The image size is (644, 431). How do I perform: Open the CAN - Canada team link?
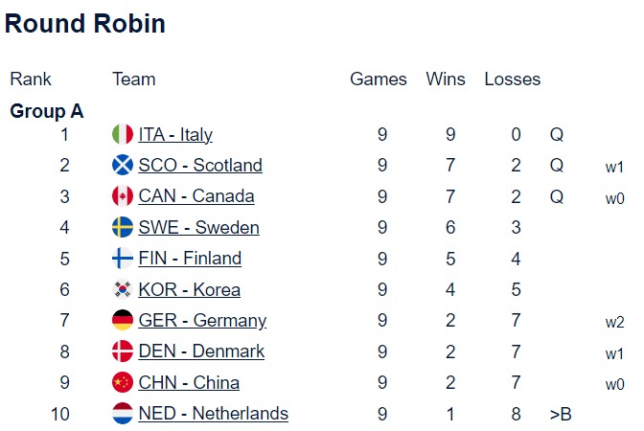[x=196, y=196]
